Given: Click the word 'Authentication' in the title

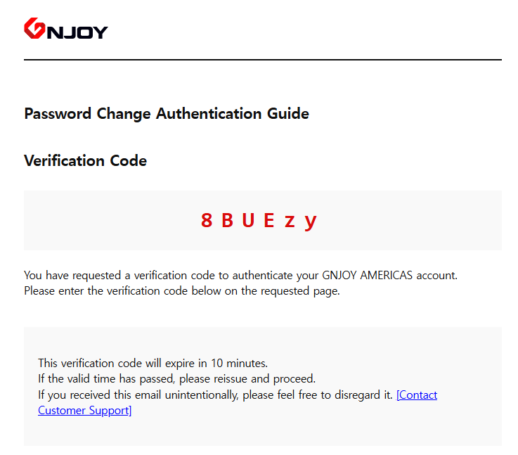Looking at the screenshot, I should (209, 114).
